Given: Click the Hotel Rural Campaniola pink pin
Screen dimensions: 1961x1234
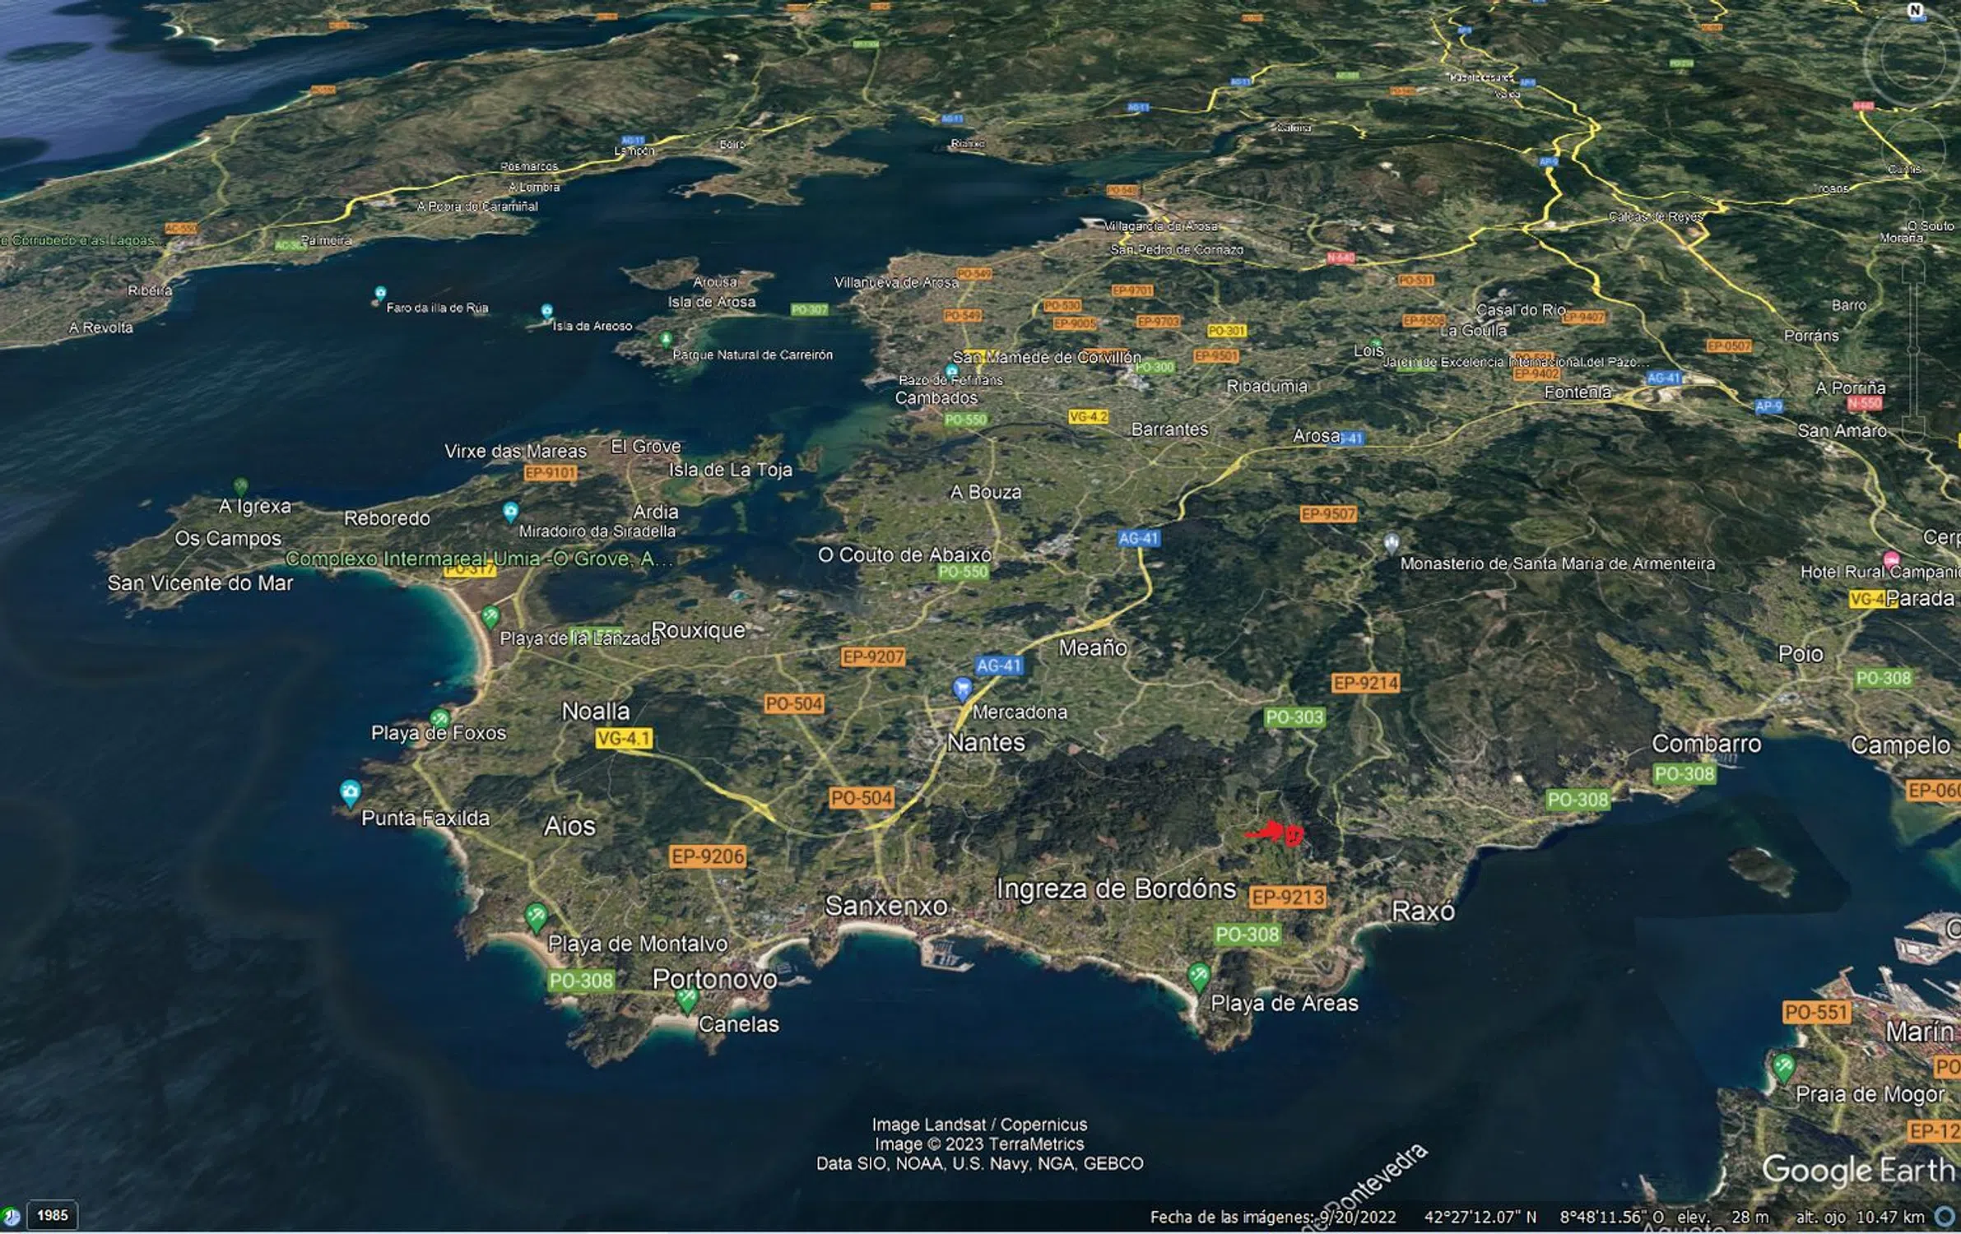Looking at the screenshot, I should click(1892, 559).
